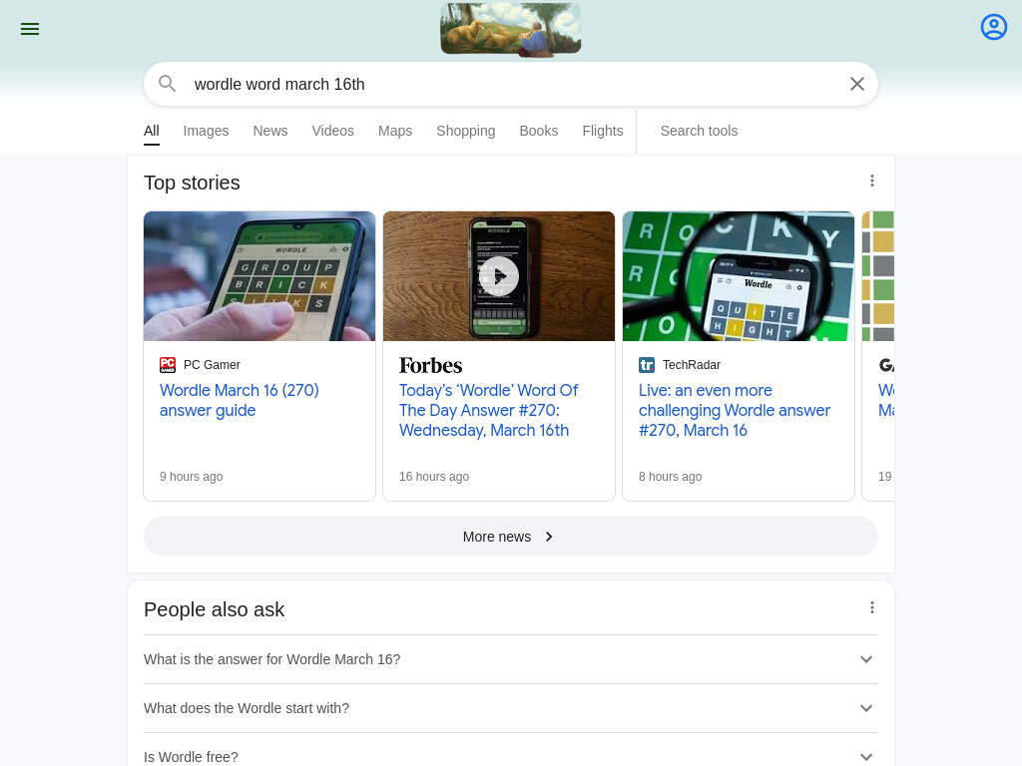Click the PC Gamer source logo
Screen dimensions: 1022x766
(168, 365)
